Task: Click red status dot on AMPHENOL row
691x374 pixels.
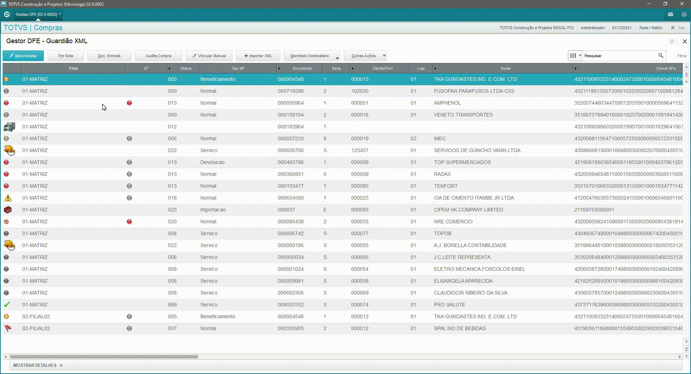Action: [6, 103]
